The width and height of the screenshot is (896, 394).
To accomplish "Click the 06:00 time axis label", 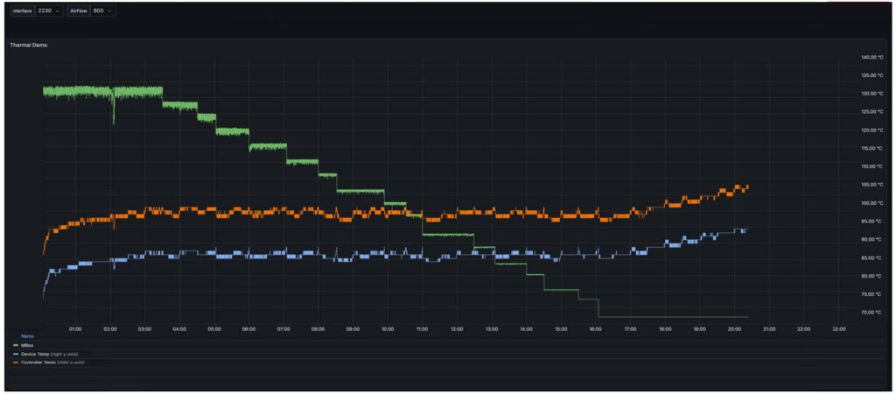I will click(248, 328).
